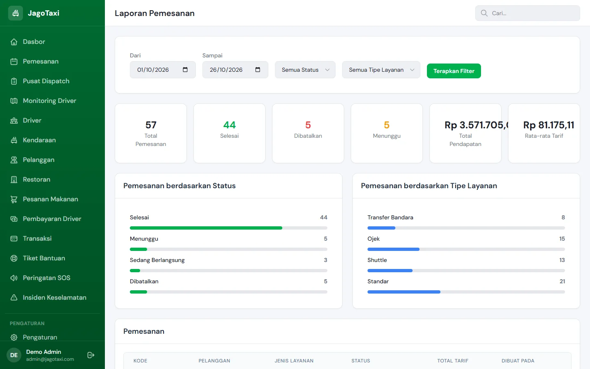Image resolution: width=590 pixels, height=369 pixels.
Task: Click the DIBUAT PADA column header
Action: tap(518, 361)
